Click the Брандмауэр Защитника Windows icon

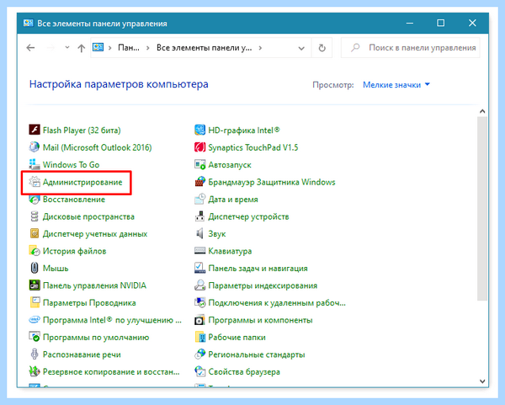pos(200,182)
